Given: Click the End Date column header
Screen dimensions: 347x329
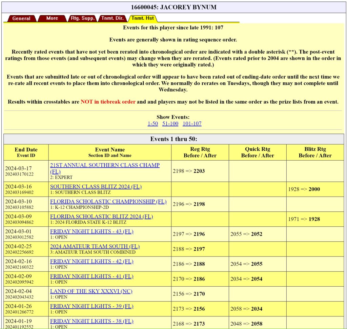Looking at the screenshot, I should pyautogui.click(x=26, y=152).
